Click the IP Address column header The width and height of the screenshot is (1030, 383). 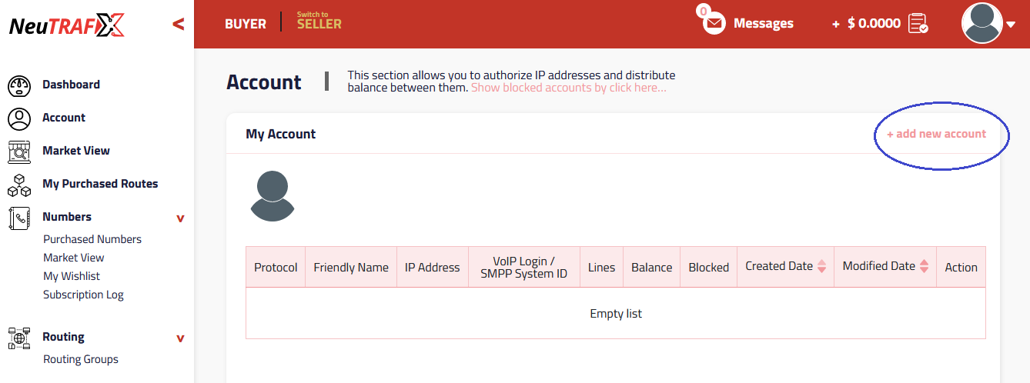pyautogui.click(x=433, y=268)
